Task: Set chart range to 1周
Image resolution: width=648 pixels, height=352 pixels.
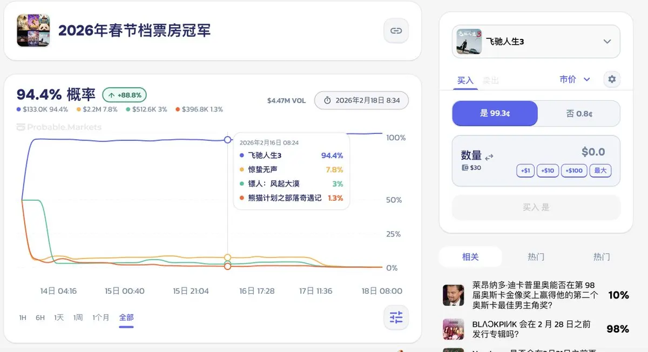Action: point(78,317)
